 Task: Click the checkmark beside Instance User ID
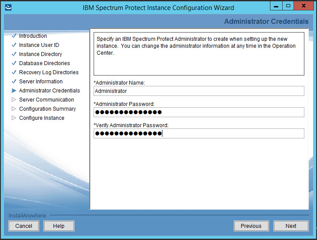[14, 45]
